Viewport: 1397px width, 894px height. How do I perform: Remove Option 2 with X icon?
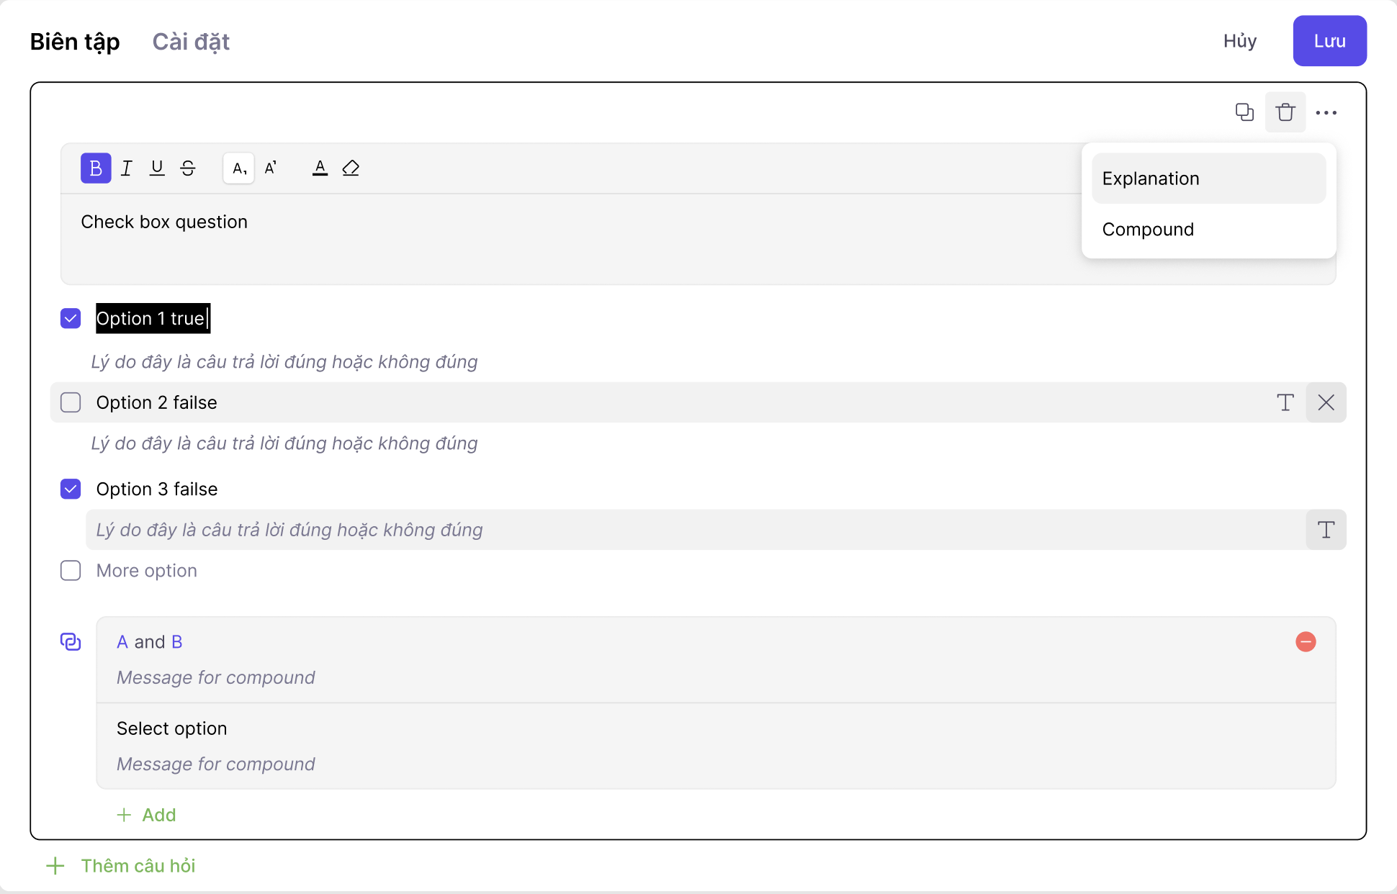pos(1326,402)
